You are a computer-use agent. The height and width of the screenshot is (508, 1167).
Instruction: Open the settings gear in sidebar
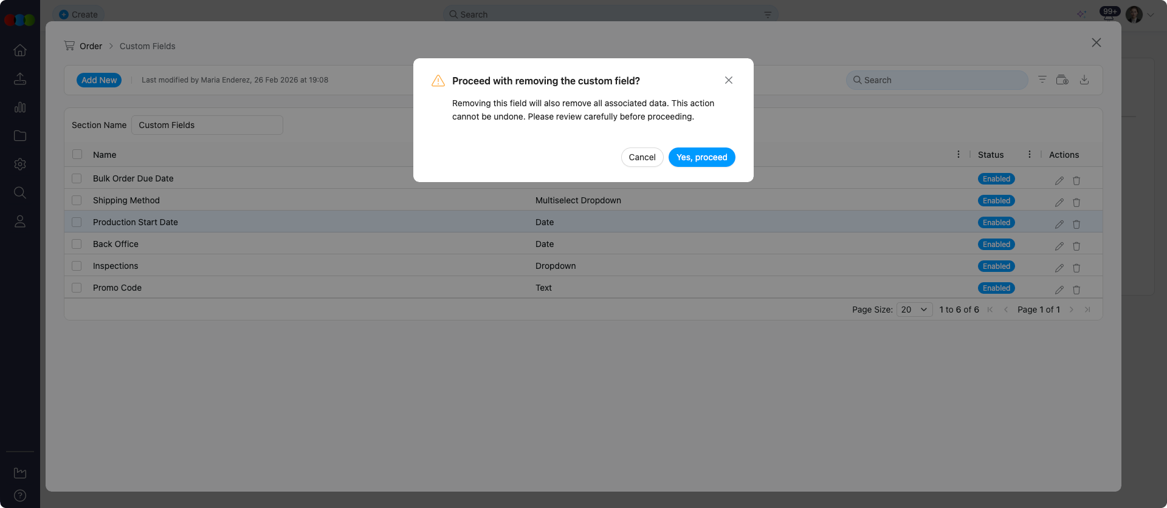(20, 164)
